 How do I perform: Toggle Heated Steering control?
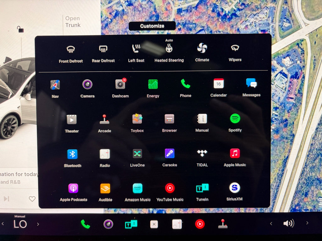pos(169,51)
